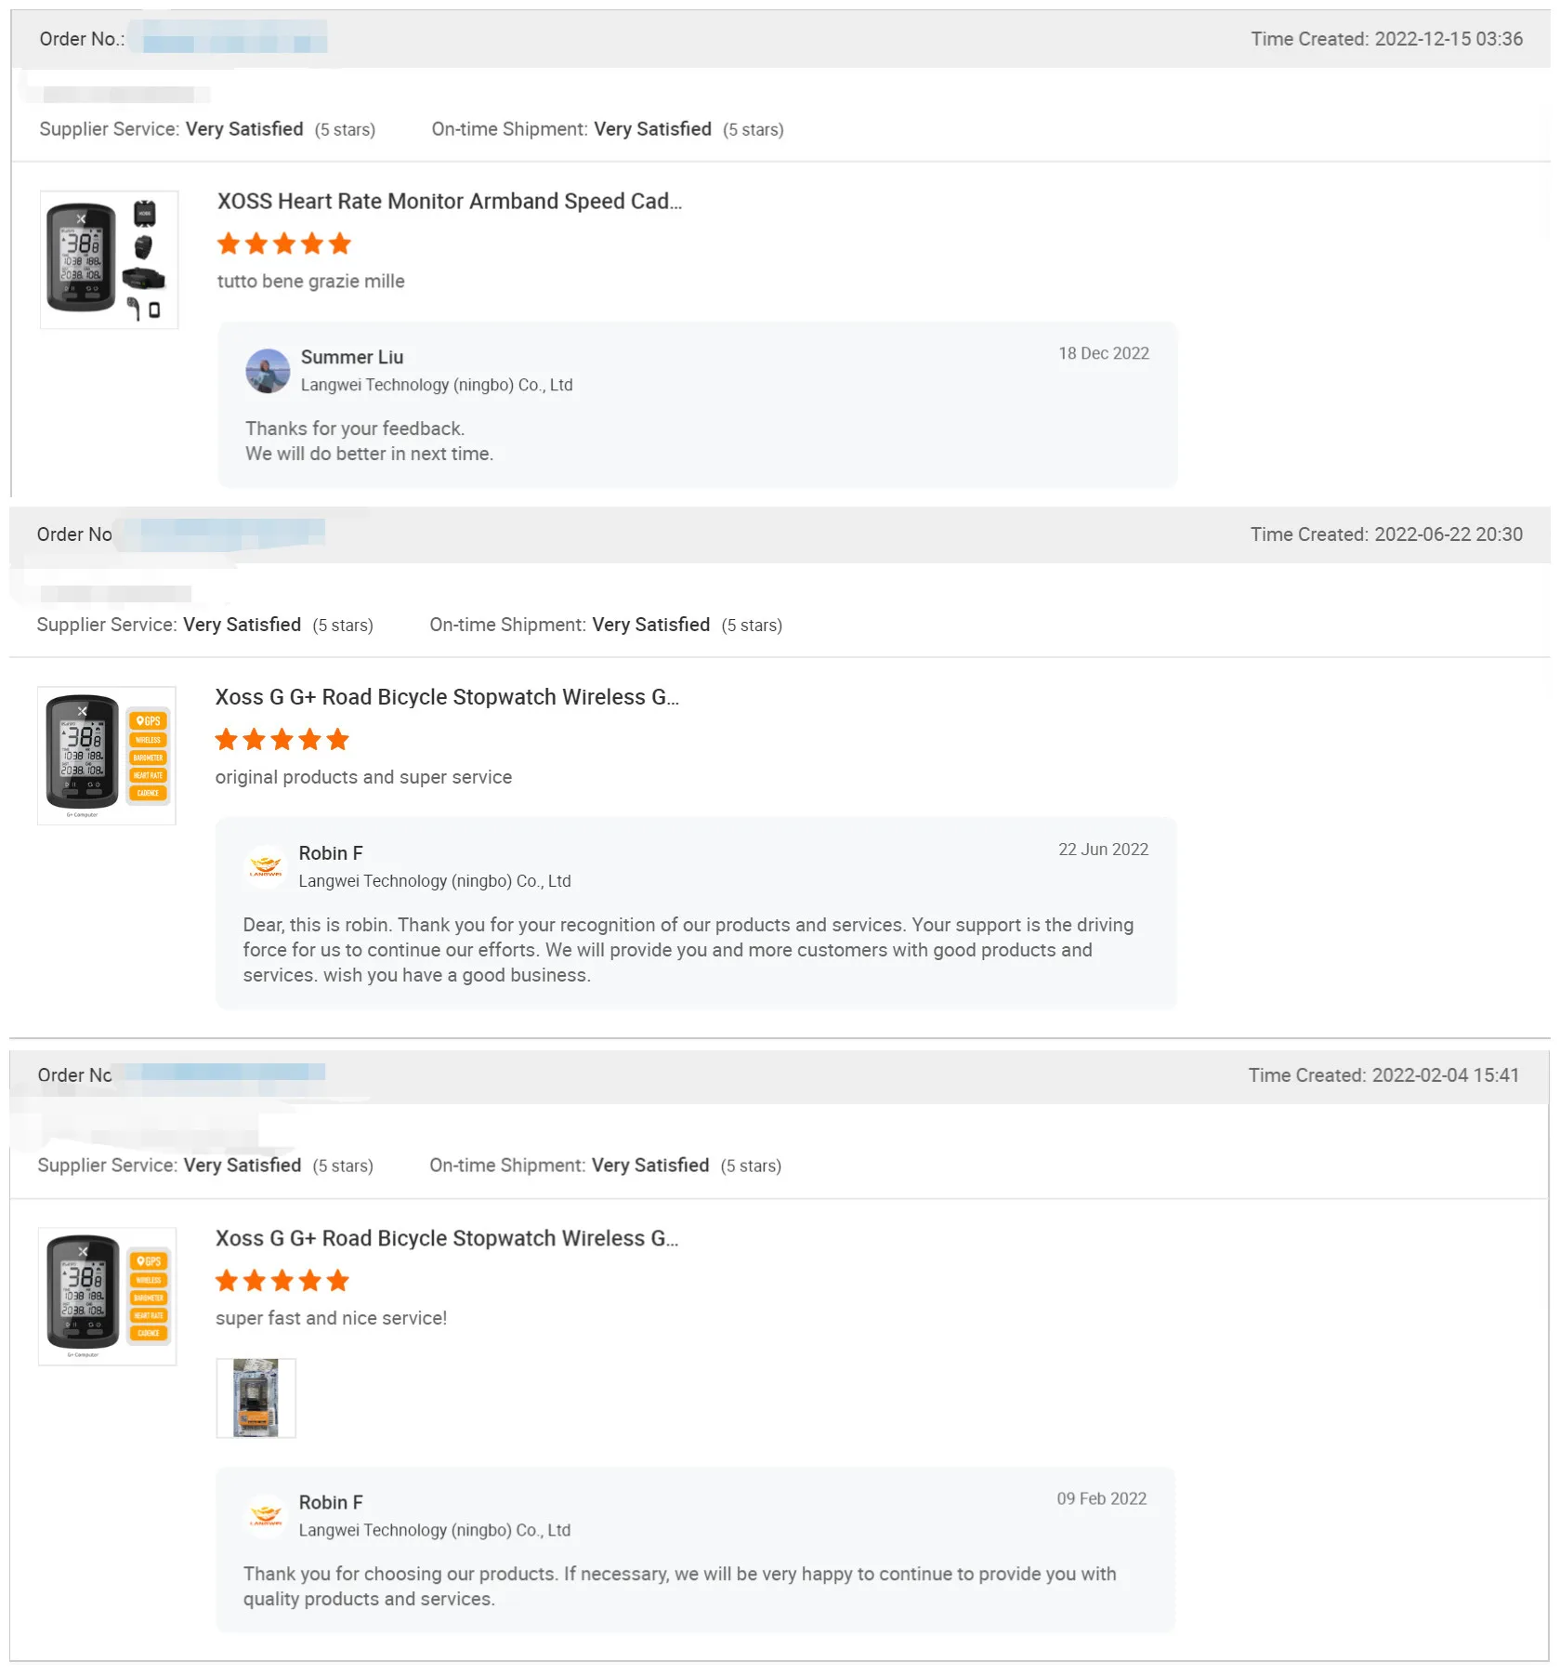Click Robin F's Langwei logo avatar in June reply
Viewport: 1560px width, 1674px height.
(266, 866)
